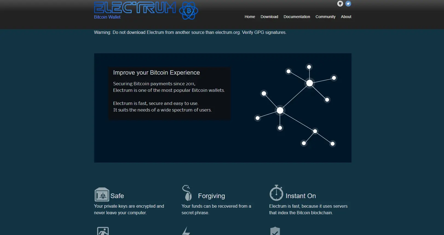Screen dimensions: 444x235
Task: Click 'Electrum is fast, secure and easy' text
Action: 156,103
